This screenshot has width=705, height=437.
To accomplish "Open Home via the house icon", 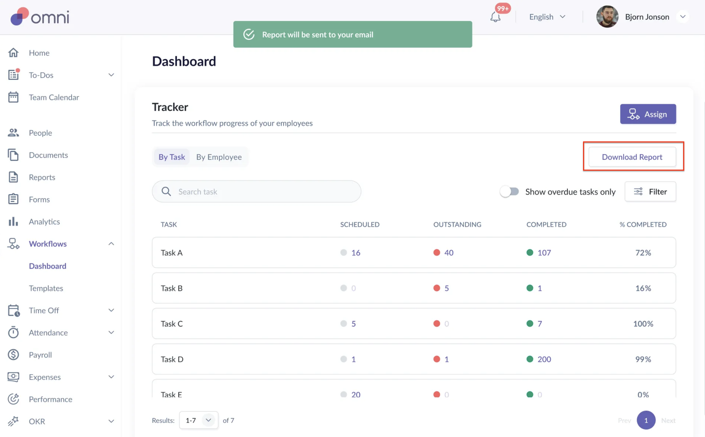I will tap(13, 53).
